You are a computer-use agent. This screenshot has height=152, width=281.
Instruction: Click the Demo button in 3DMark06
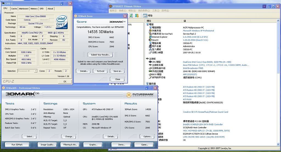tap(122, 145)
